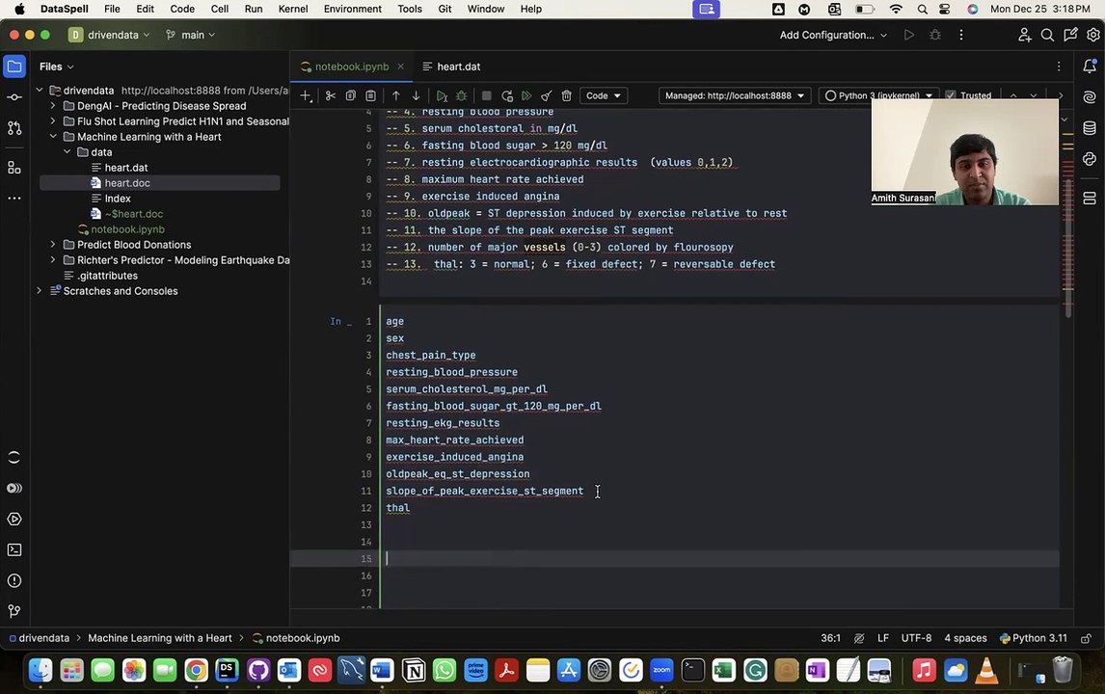Add a new cell below
Screen dimensions: 1105x694
click(x=305, y=95)
